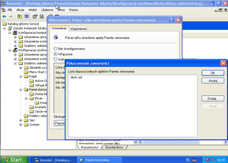Click the red security shield tray icon
Viewport: 228px width, 163px height.
tap(207, 160)
